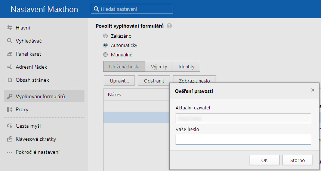Click the Panel karet icon
The width and height of the screenshot is (321, 171).
10,54
